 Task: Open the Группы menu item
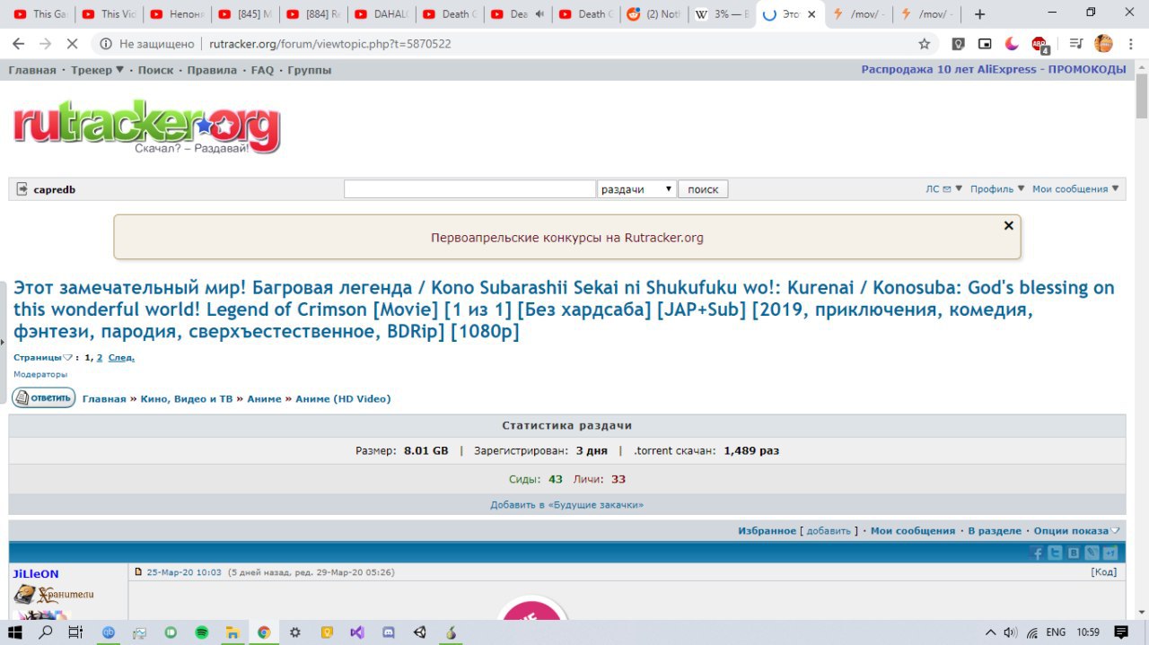pos(310,70)
